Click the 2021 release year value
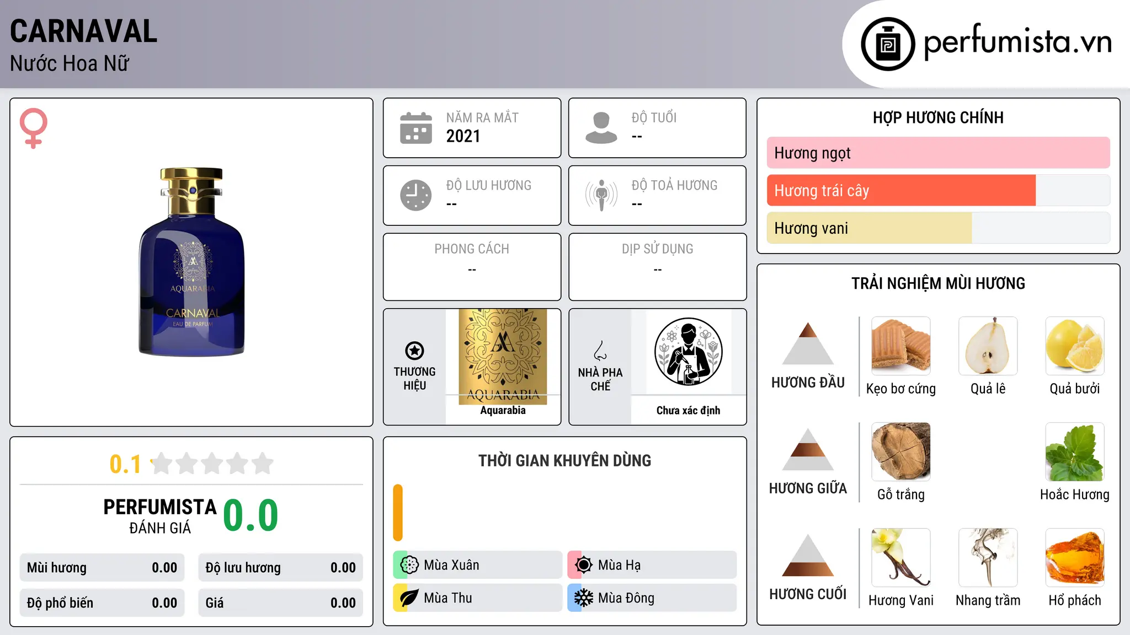 tap(463, 136)
